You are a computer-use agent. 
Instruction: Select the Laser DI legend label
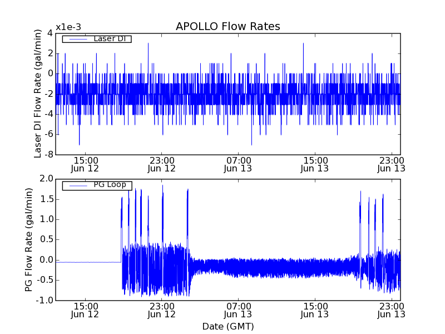(109, 38)
